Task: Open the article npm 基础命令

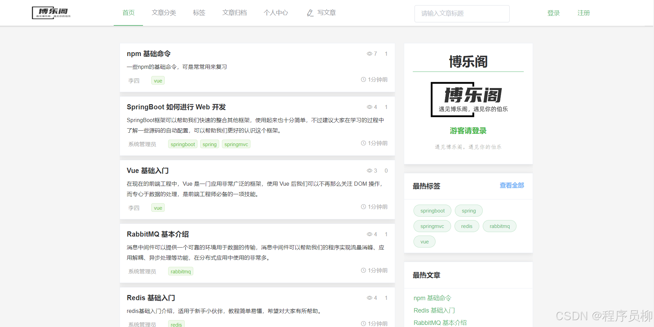Action: point(149,54)
